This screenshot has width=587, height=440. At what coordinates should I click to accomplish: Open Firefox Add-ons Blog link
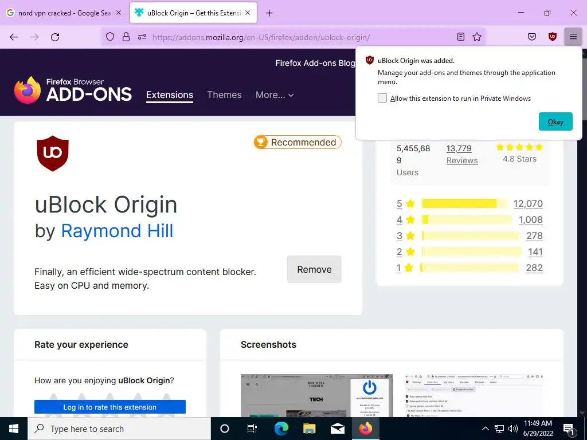pos(315,63)
